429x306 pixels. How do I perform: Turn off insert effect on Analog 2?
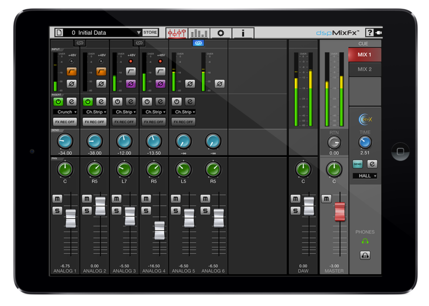coord(88,101)
